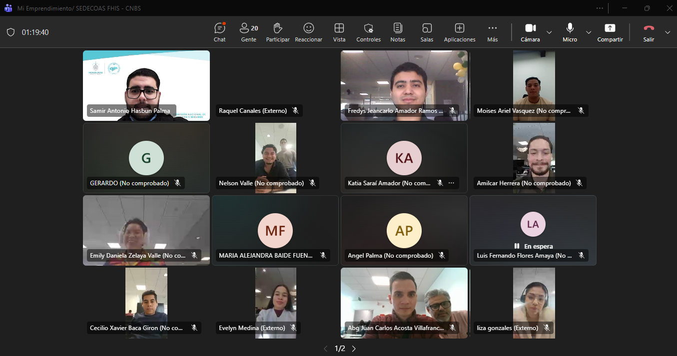The width and height of the screenshot is (677, 356).
Task: Open the Chat panel
Action: point(219,32)
